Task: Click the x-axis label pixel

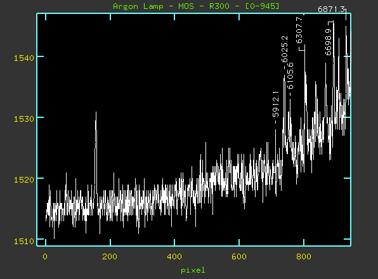Action: point(193,270)
